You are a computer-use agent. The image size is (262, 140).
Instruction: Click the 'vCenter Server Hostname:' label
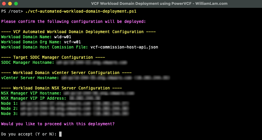(30, 78)
